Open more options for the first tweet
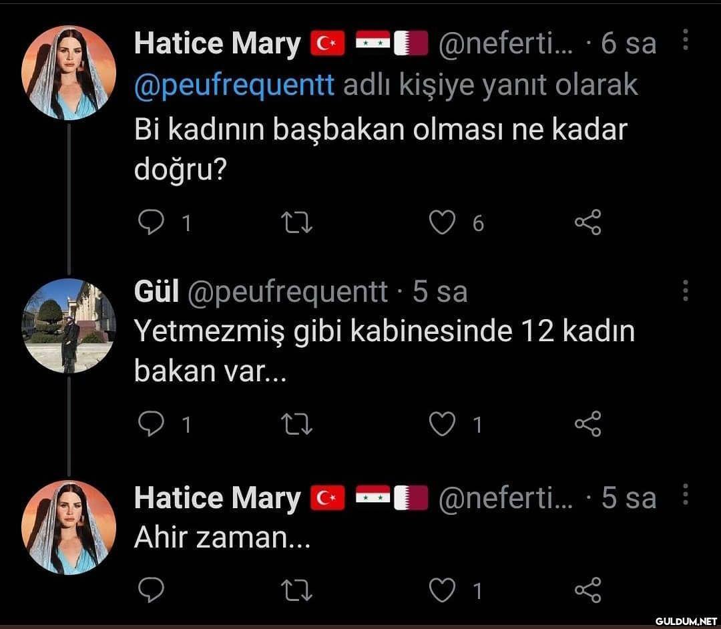The image size is (721, 629). [x=684, y=40]
